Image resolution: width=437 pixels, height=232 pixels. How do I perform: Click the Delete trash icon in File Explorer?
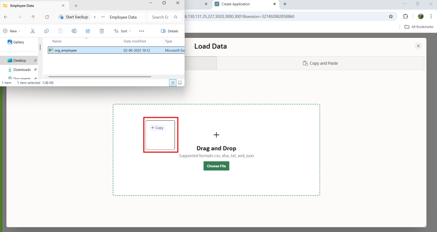coord(102,31)
